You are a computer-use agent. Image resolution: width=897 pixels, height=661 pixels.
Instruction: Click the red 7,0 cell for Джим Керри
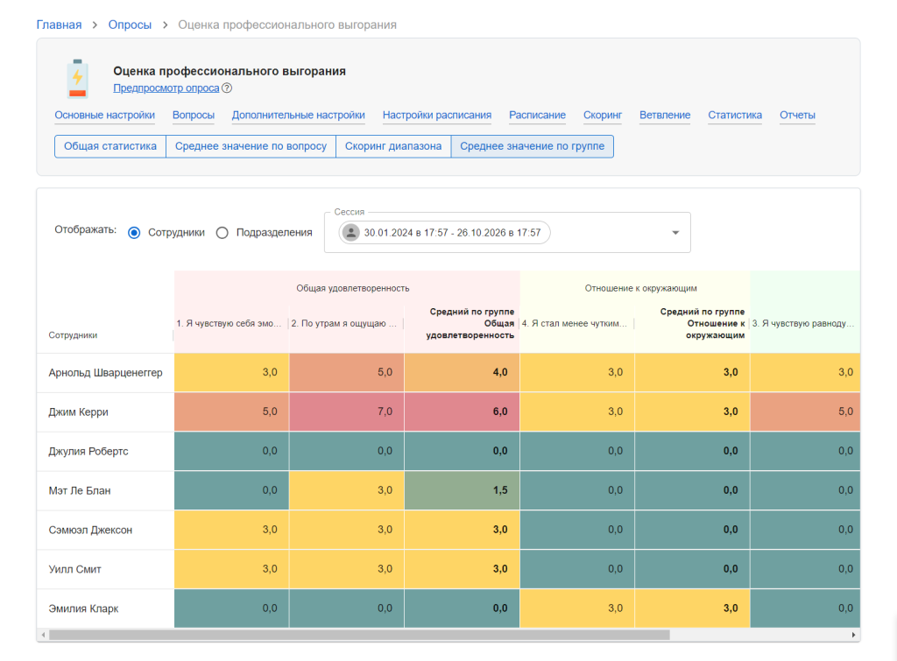tap(346, 411)
